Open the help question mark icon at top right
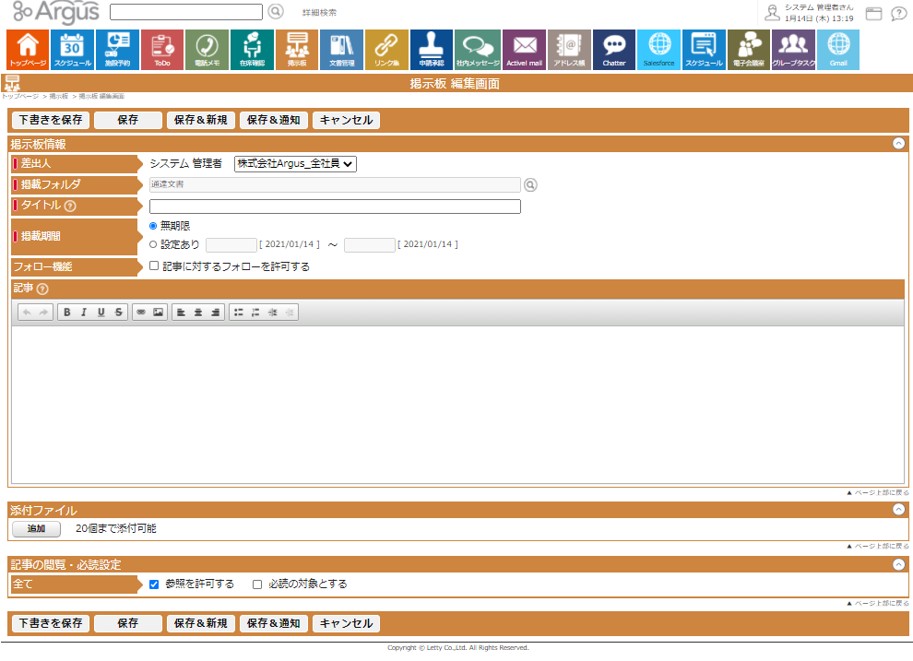The height and width of the screenshot is (661, 913). [x=898, y=14]
